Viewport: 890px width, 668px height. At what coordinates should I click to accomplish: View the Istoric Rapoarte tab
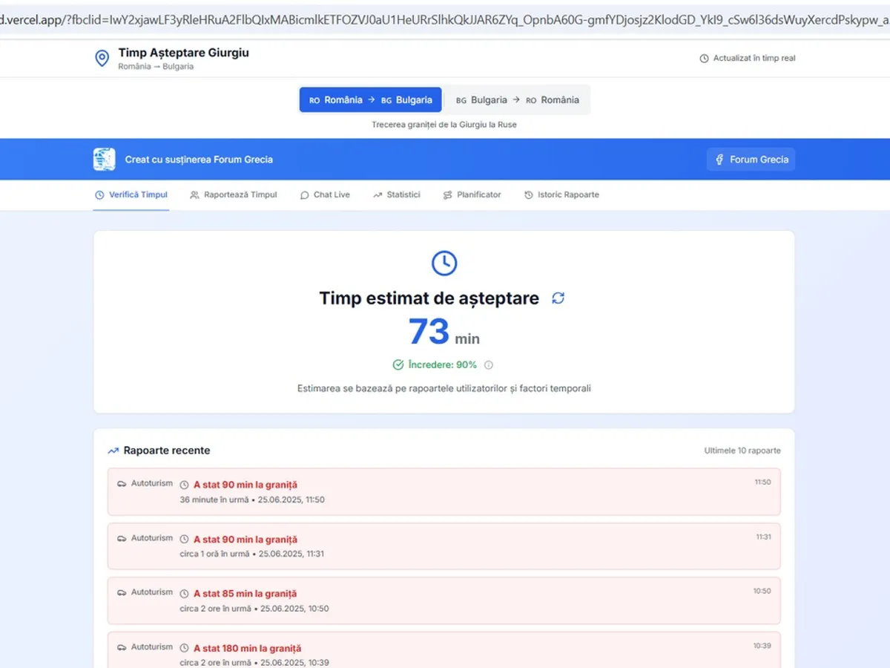[561, 195]
